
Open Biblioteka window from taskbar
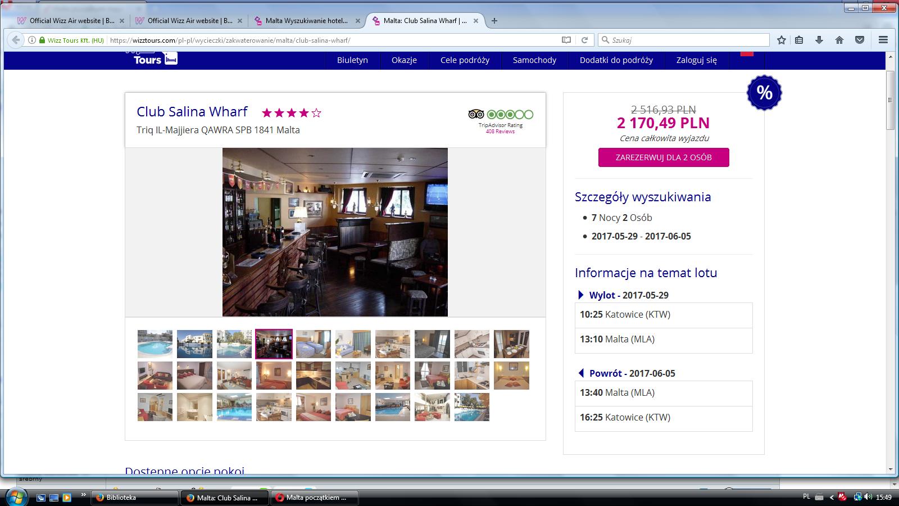[135, 498]
